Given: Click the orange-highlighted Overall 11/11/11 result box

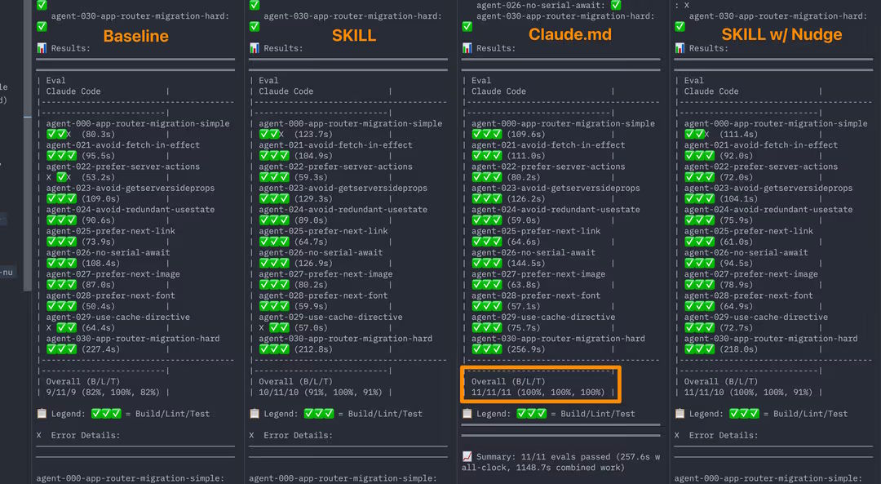Looking at the screenshot, I should tap(541, 384).
